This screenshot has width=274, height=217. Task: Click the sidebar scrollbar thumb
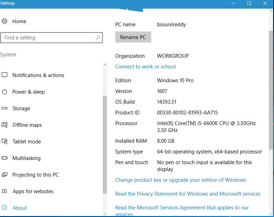(105, 144)
